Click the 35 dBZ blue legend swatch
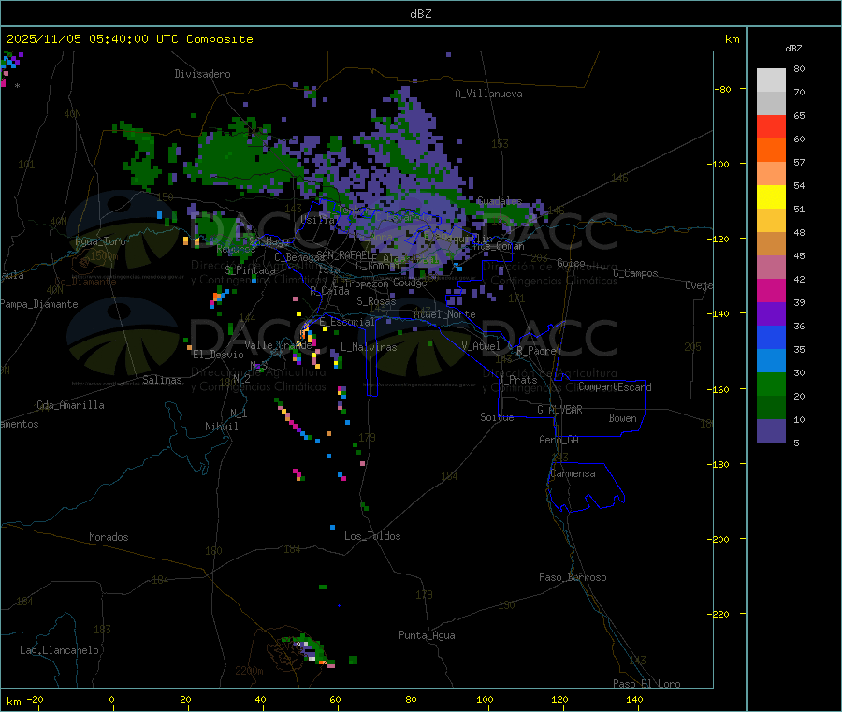Screen dimensions: 842x712 (x=771, y=361)
